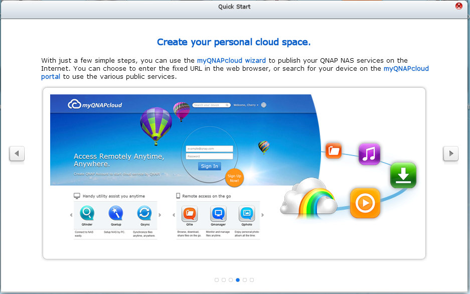Click the Search your device field
Image resolution: width=470 pixels, height=294 pixels.
click(211, 105)
